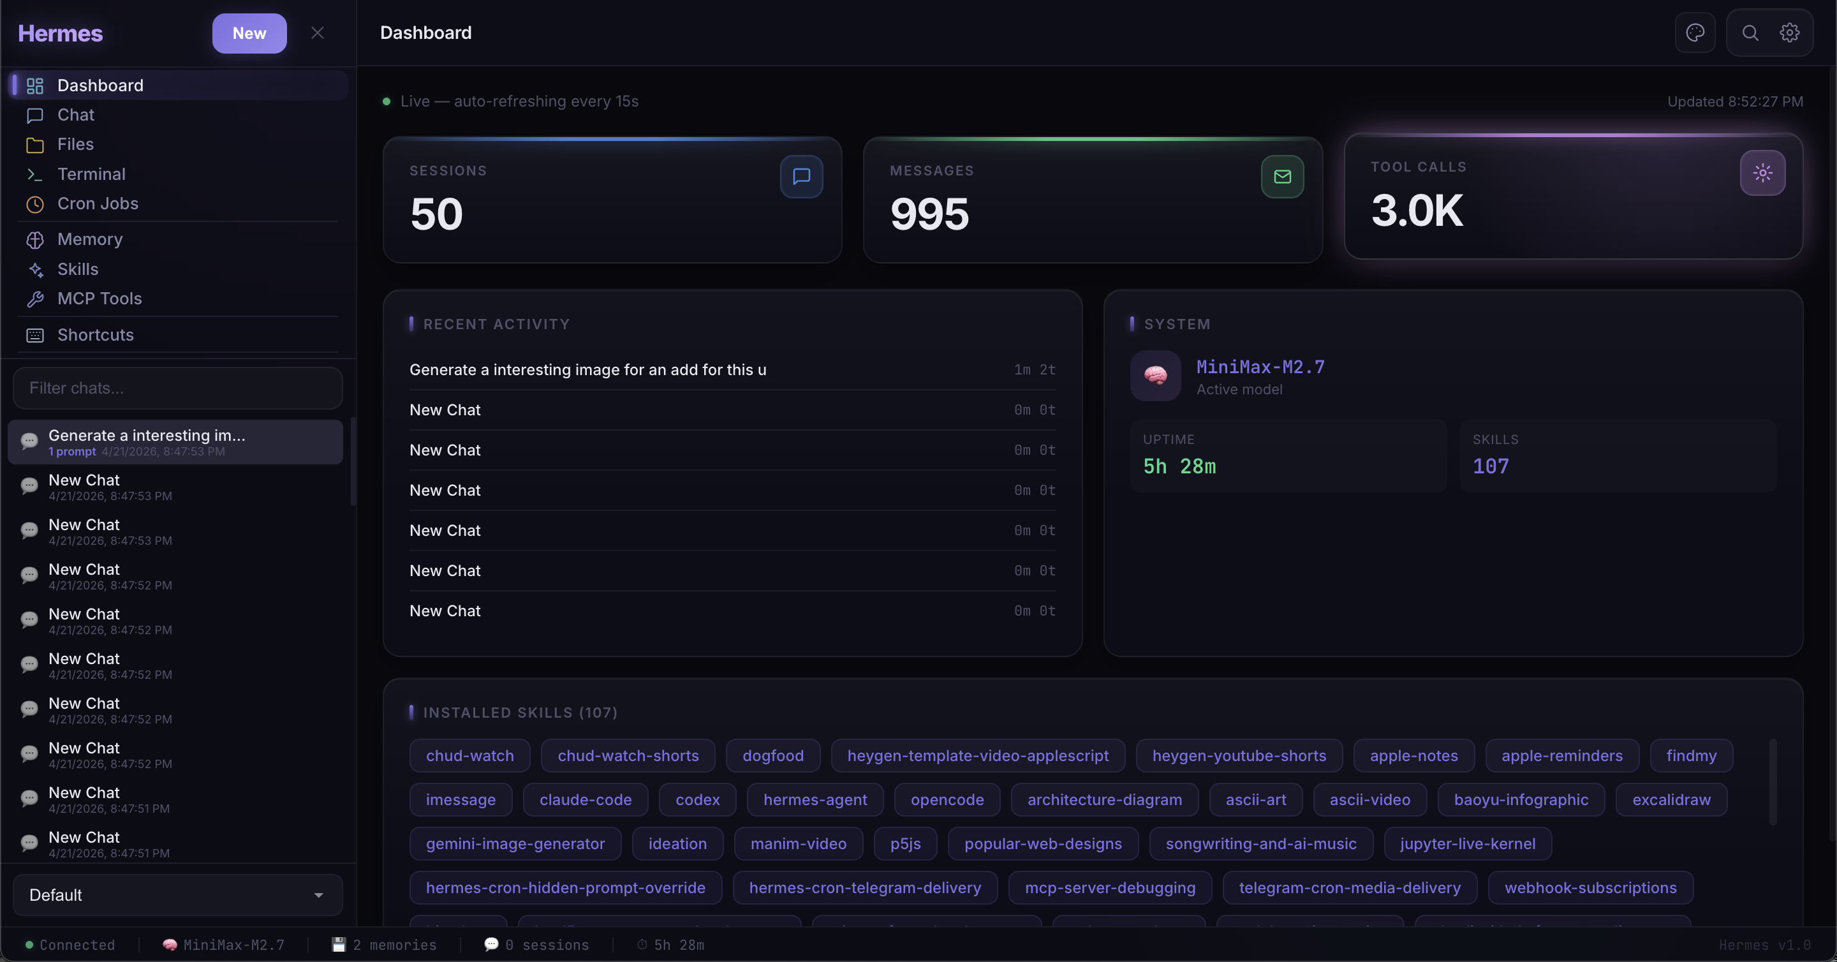Start a chat with New button
The width and height of the screenshot is (1837, 962).
click(x=249, y=33)
